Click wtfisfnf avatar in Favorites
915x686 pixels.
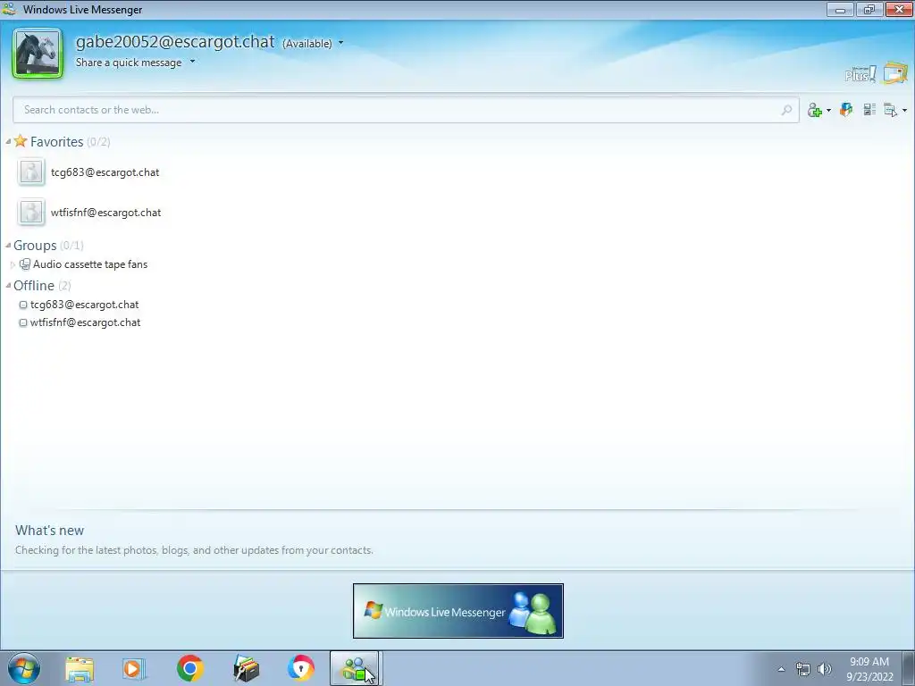coord(31,213)
